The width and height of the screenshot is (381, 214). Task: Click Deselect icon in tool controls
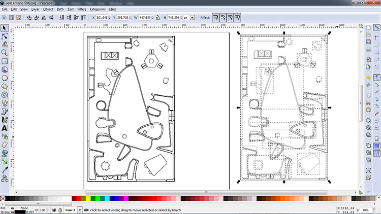[19, 17]
